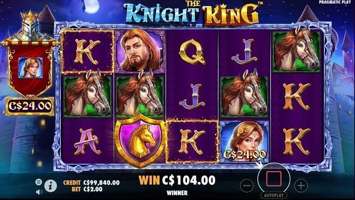Click the golden horse shield symbol

pyautogui.click(x=140, y=141)
